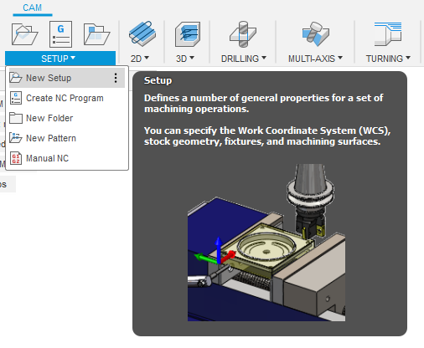Open the MULTI-AXIS dropdown menu
424x348 pixels.
click(315, 59)
